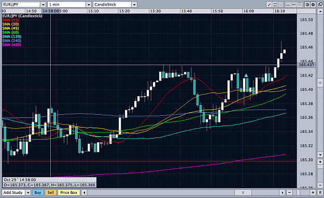Click the 165.435 current price label

click(306, 65)
